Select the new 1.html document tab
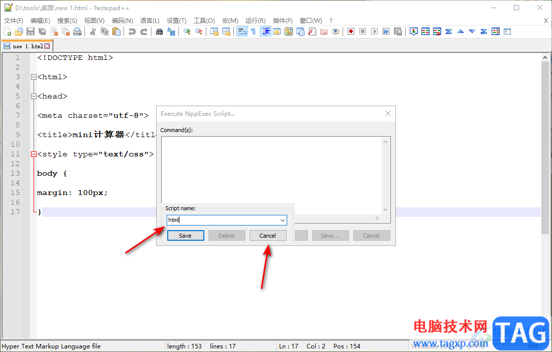This screenshot has width=552, height=352. click(27, 46)
